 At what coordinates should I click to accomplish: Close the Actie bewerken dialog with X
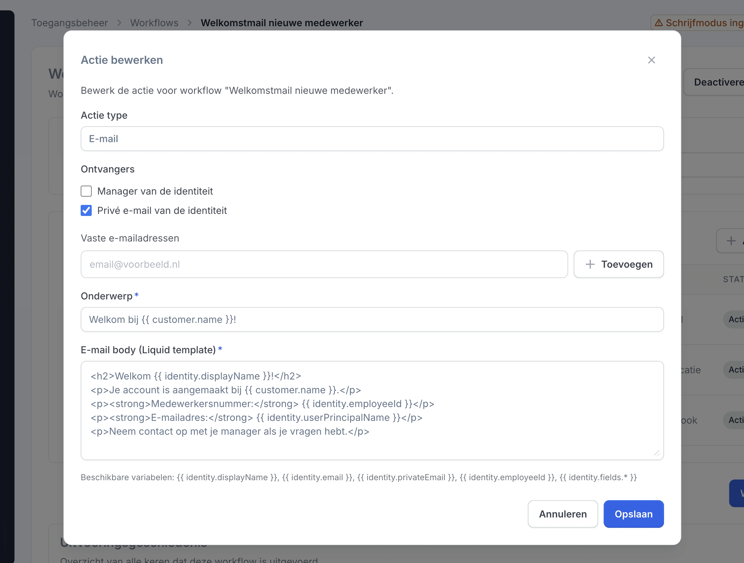point(651,60)
